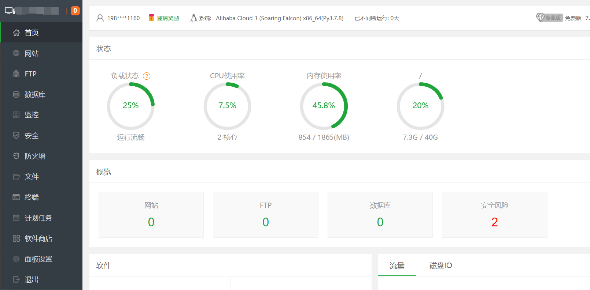Click the orange help icon next to 负载状态
The image size is (590, 290).
147,76
